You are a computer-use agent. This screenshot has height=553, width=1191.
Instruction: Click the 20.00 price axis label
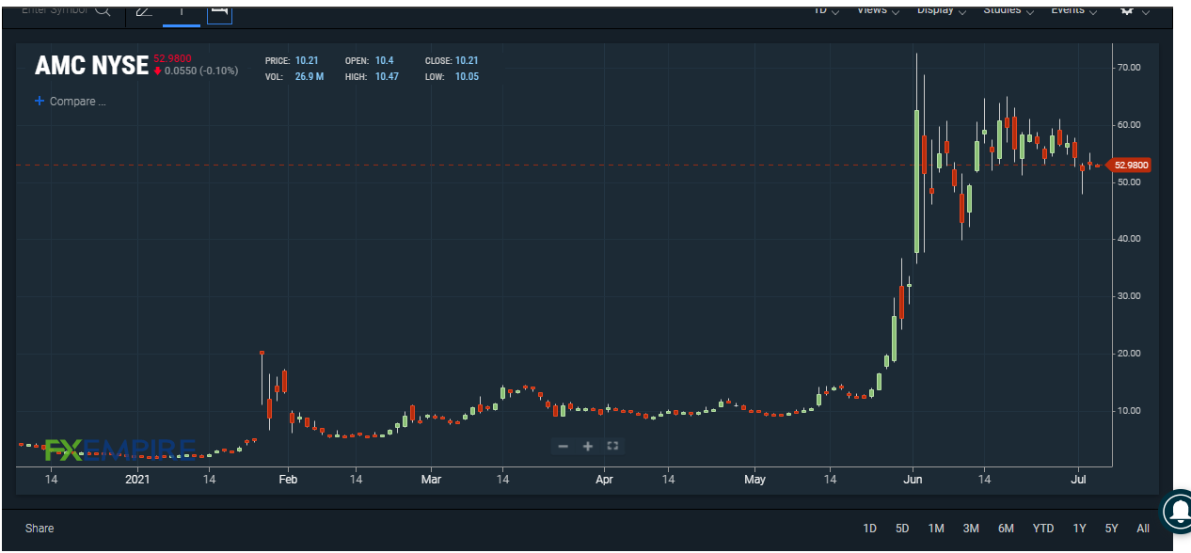[1129, 354]
